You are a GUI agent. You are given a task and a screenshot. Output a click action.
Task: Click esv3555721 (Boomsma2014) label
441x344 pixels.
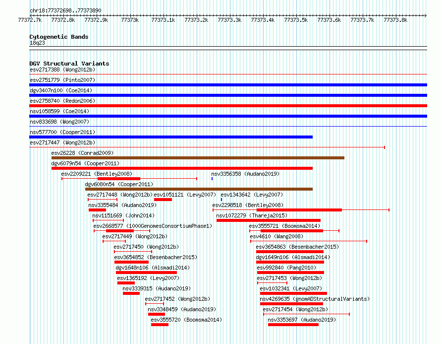[x=284, y=226]
